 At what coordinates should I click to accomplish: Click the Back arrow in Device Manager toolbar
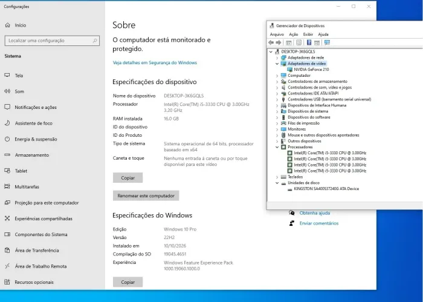pyautogui.click(x=271, y=43)
